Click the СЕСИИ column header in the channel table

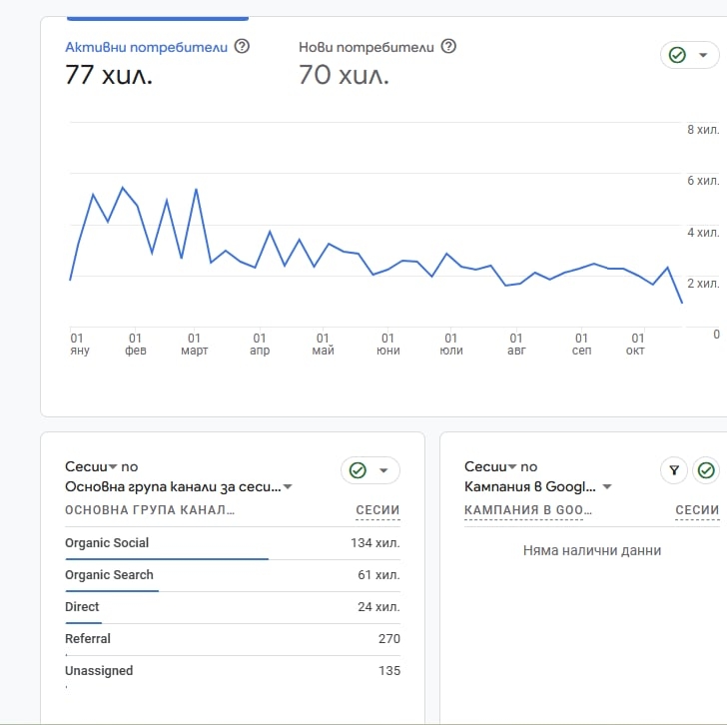377,510
